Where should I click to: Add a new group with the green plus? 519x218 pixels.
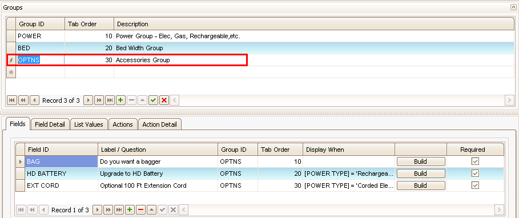[x=120, y=100]
